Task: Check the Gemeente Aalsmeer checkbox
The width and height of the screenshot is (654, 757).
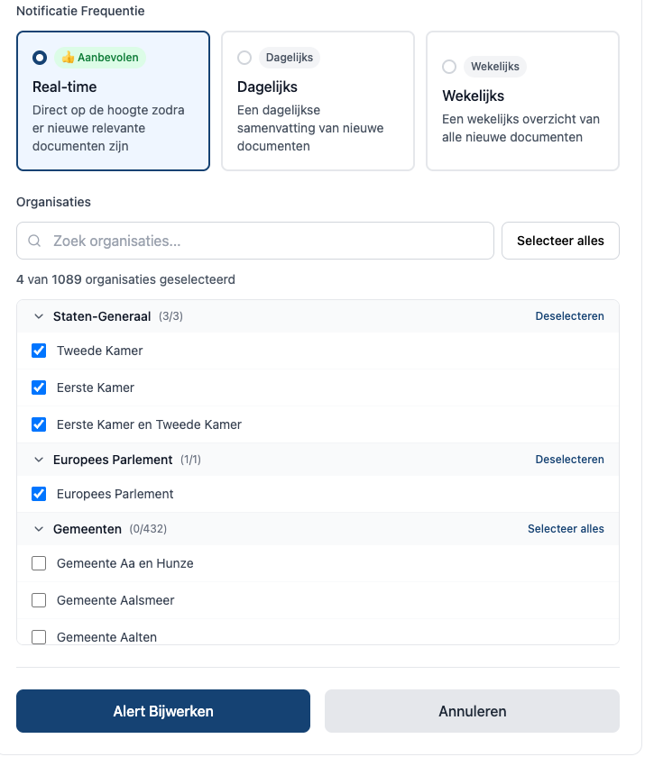Action: 39,600
